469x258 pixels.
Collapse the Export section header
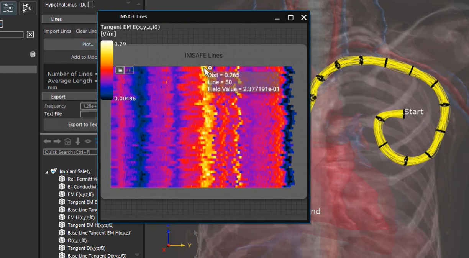tap(70, 97)
